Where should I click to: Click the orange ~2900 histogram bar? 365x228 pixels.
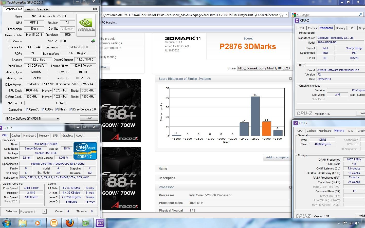(x=266, y=129)
